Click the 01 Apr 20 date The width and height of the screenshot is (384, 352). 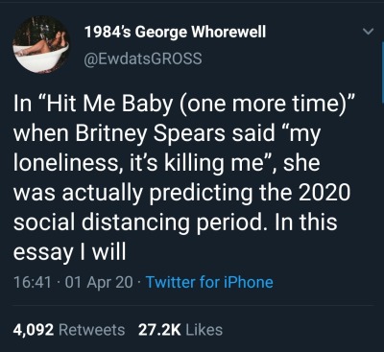coord(99,283)
